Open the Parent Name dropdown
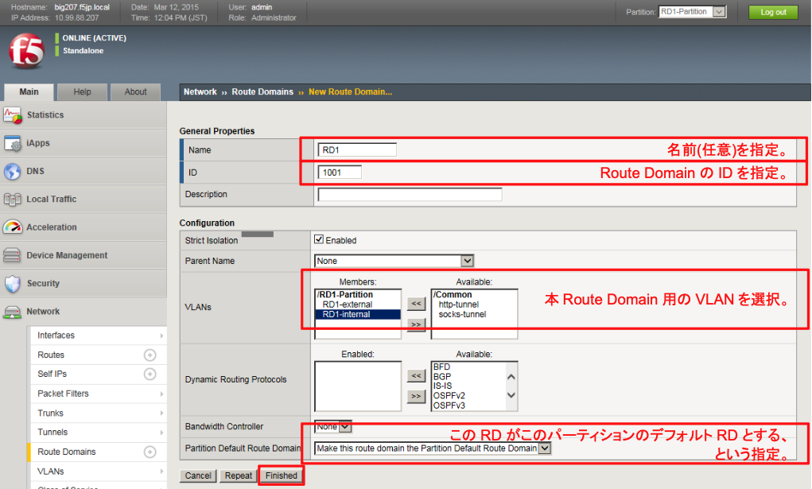This screenshot has width=812, height=489. (394, 261)
